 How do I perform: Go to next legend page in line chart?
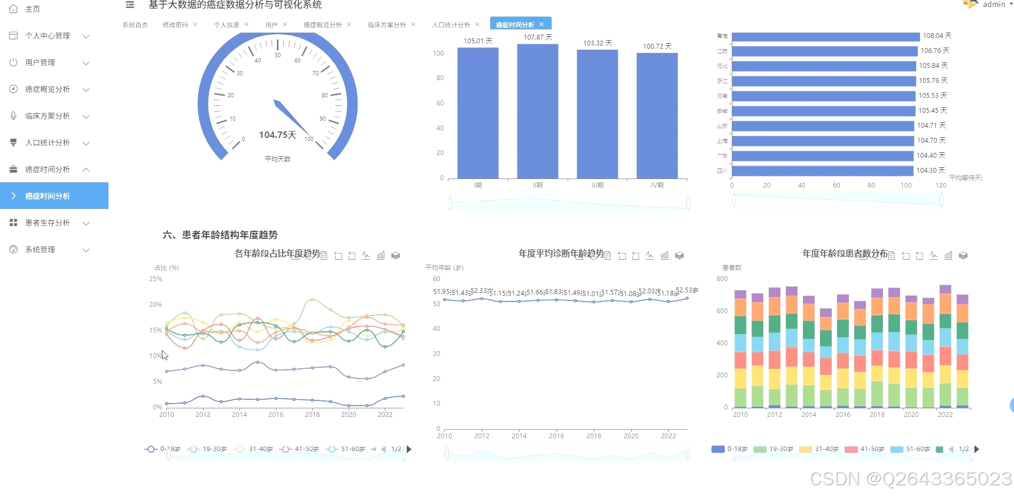tap(409, 449)
